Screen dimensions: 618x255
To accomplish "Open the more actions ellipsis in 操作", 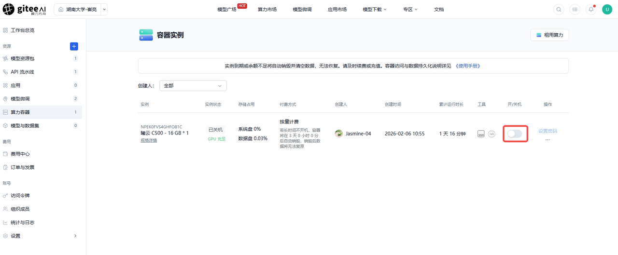I will tap(548, 139).
